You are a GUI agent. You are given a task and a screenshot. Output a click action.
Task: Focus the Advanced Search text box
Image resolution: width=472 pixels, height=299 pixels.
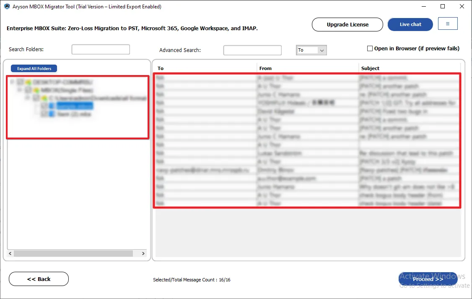[252, 50]
